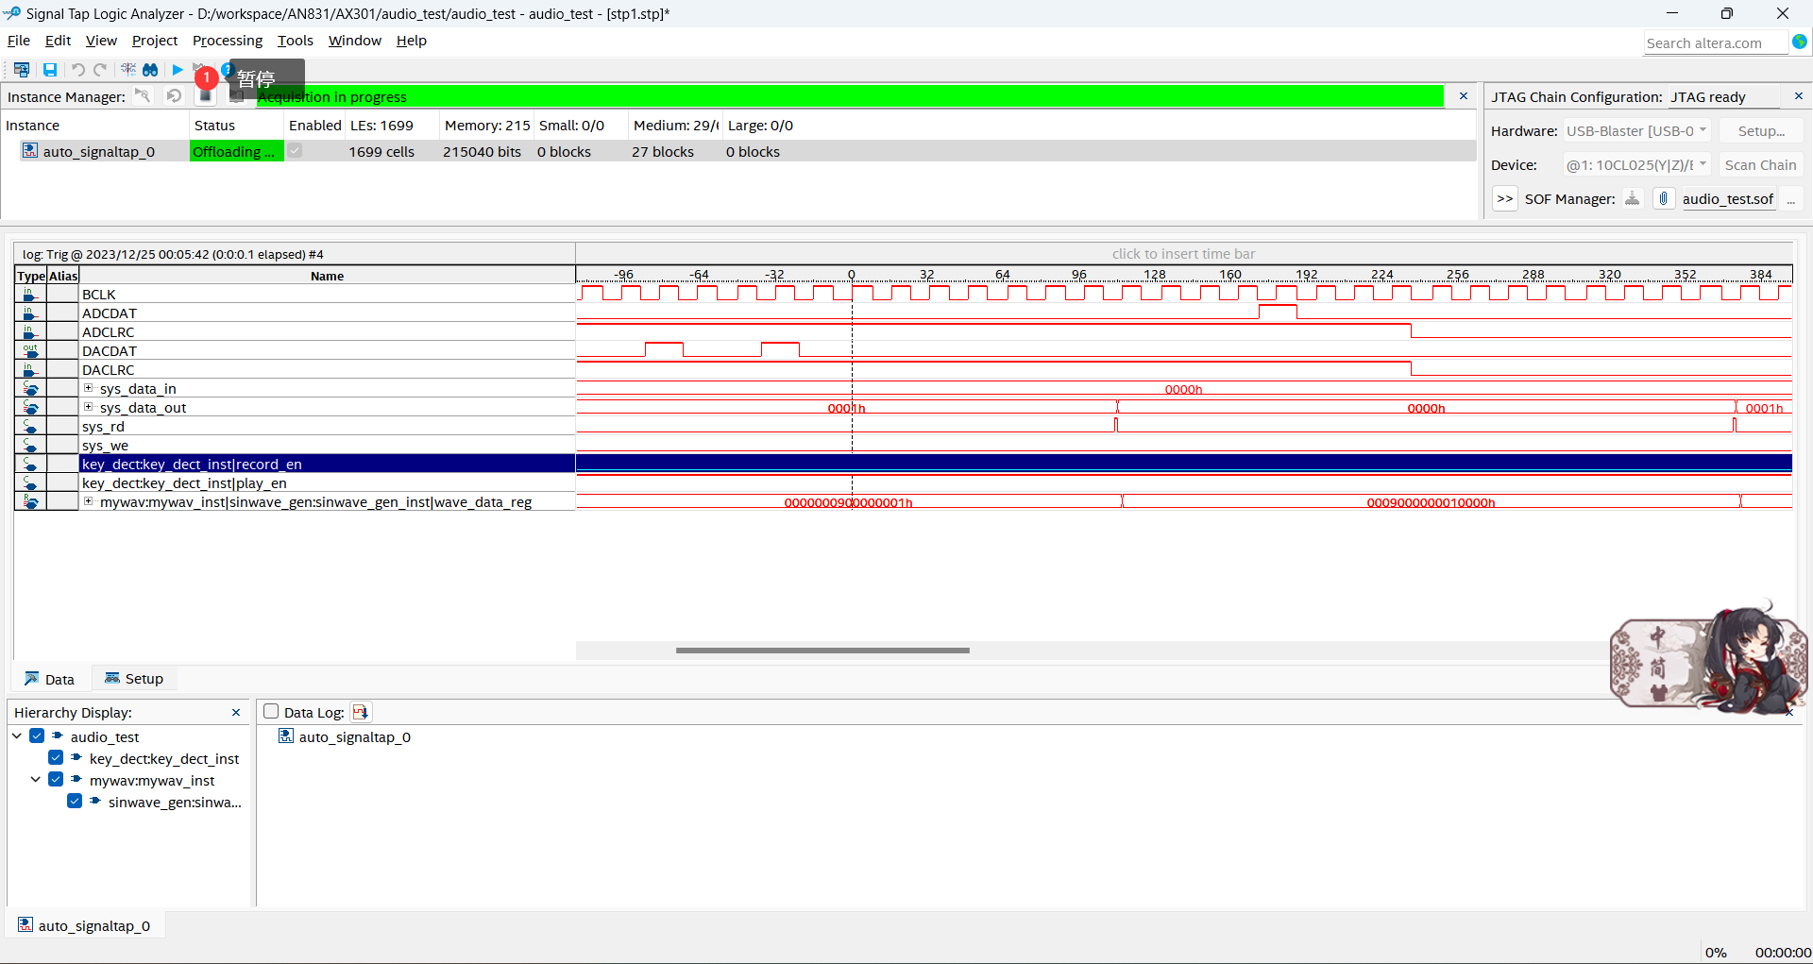Open the Tools menu

(295, 41)
